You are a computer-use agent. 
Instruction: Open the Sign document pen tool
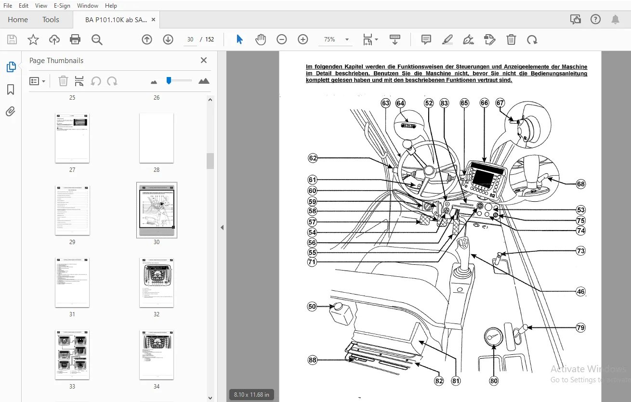468,39
